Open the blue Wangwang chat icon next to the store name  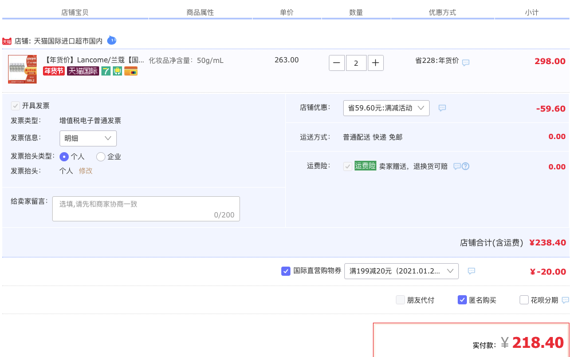112,40
